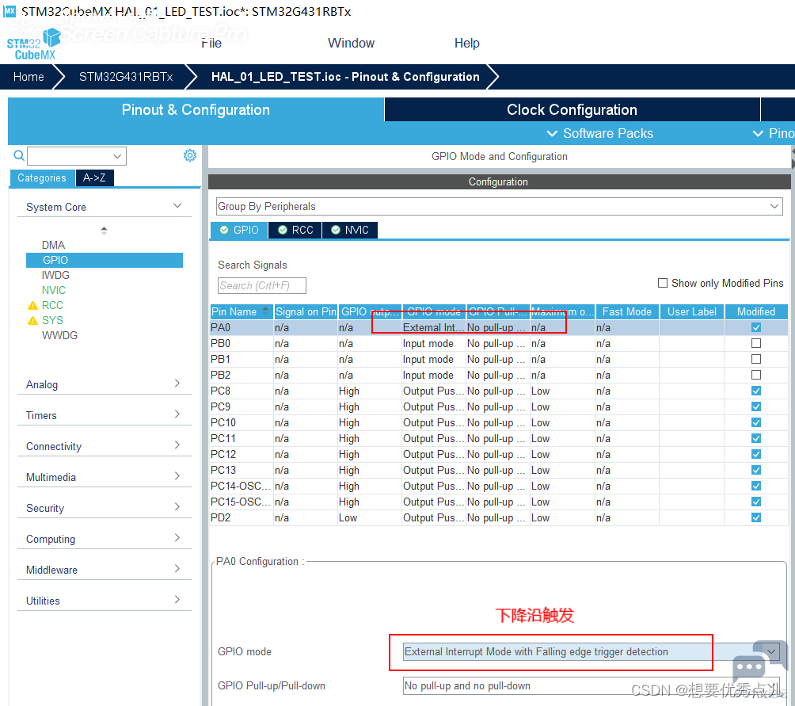Image resolution: width=795 pixels, height=706 pixels.
Task: Select NVIC in the System Core list
Action: [54, 290]
